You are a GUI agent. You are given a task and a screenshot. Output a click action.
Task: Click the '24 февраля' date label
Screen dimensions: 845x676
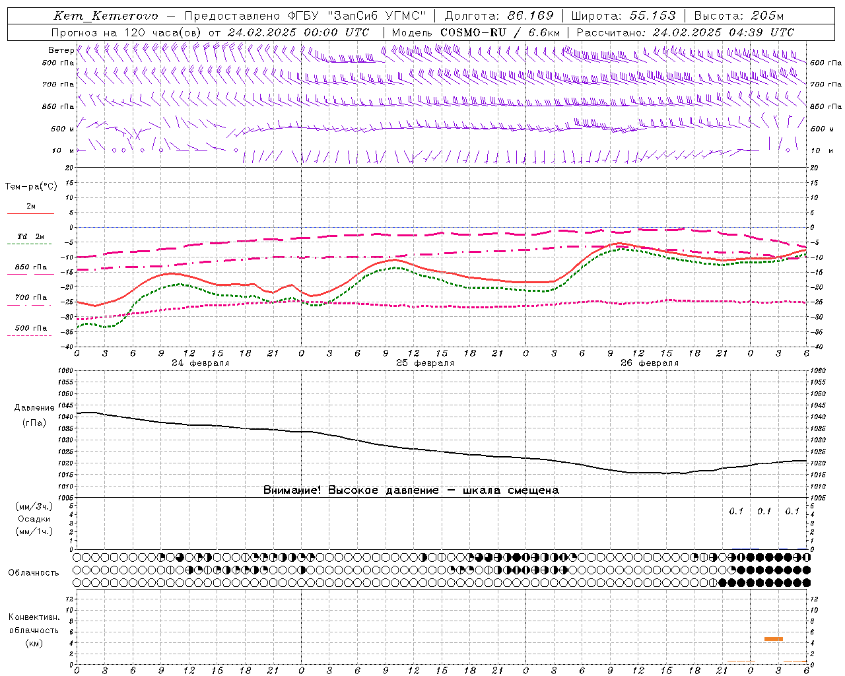(201, 363)
